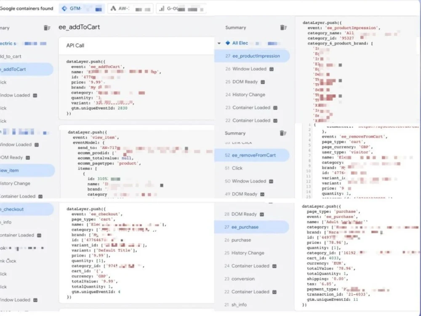
Task: Click the blue diamond icon beside All Elec
Action: (228, 43)
